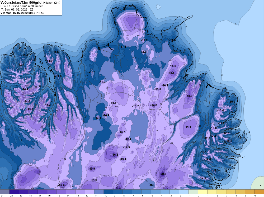Click the legend color swatch labeled -20
This screenshot has width=264, height=197.
(x=14, y=192)
